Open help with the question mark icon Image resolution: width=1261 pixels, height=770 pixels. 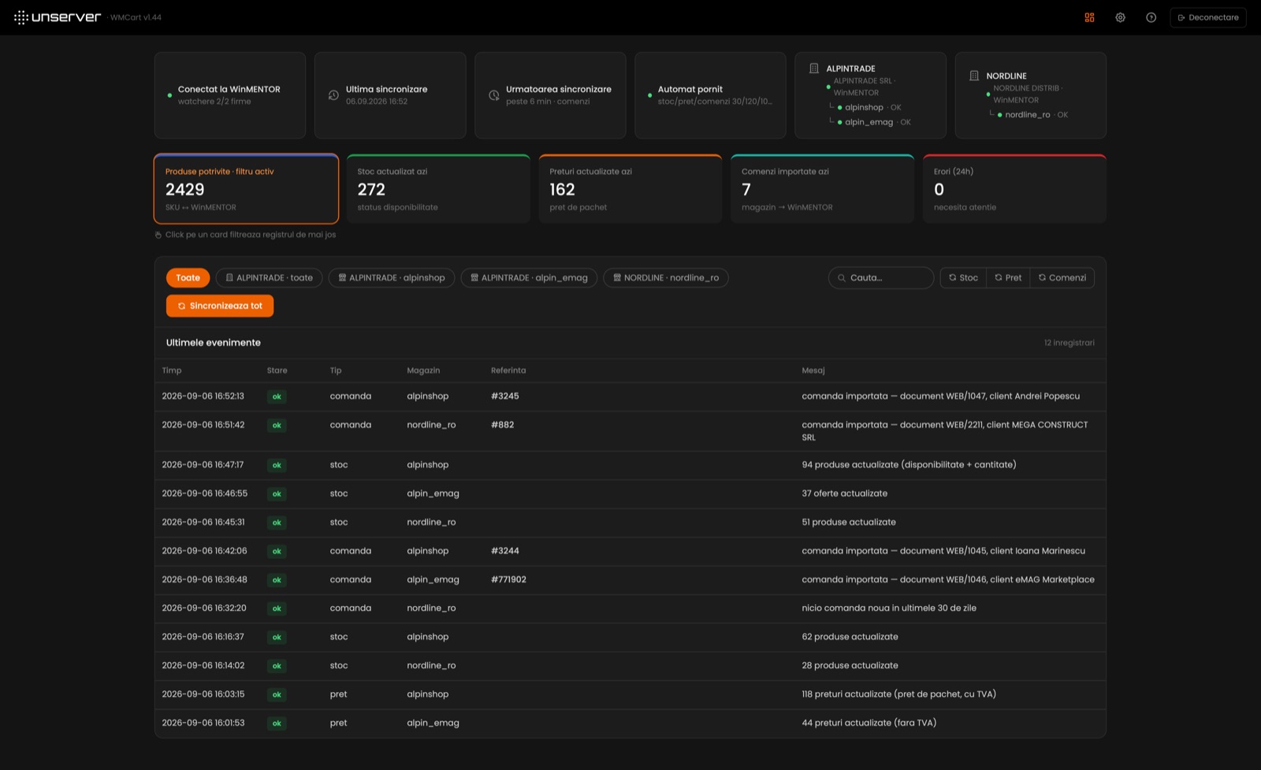point(1151,17)
